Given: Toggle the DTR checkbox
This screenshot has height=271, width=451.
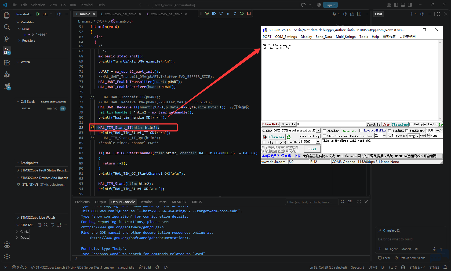Looking at the screenshot, I should 277,142.
